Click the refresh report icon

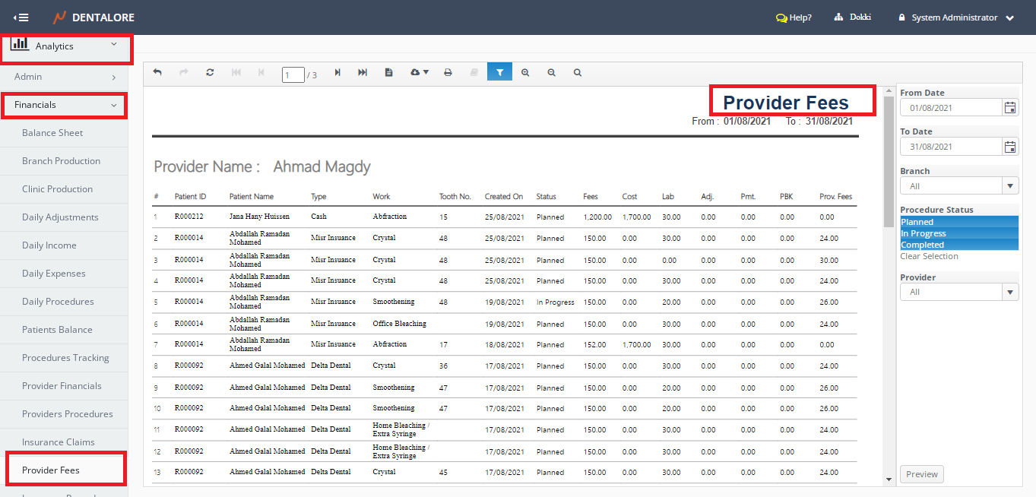click(210, 73)
